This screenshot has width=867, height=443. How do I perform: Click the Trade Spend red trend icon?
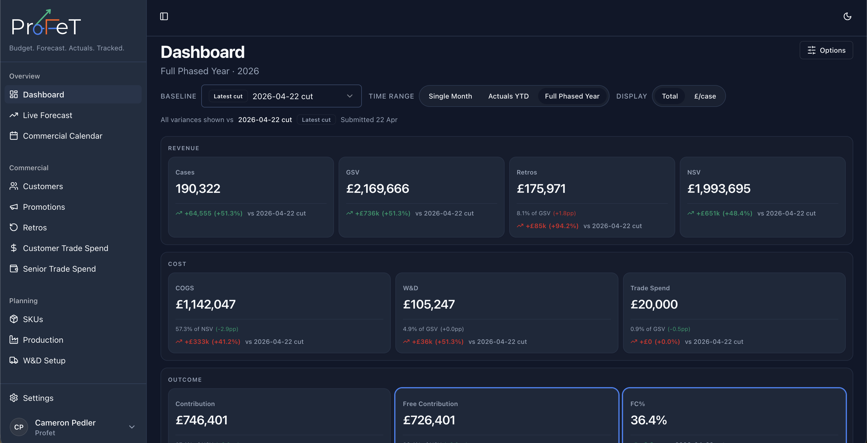tap(634, 341)
